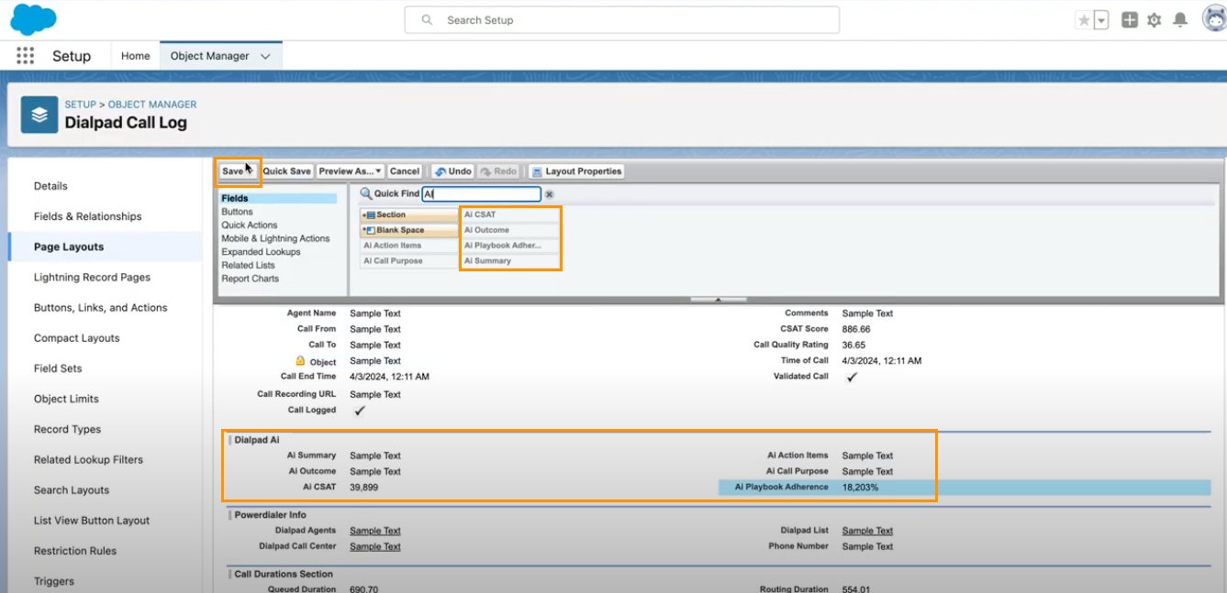Open List View Button Layout
Viewport: 1227px width, 593px height.
(92, 521)
